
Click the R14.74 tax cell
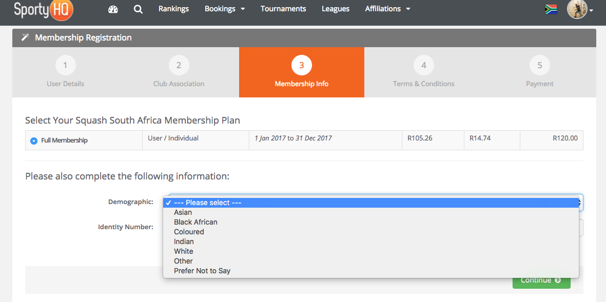pyautogui.click(x=492, y=140)
